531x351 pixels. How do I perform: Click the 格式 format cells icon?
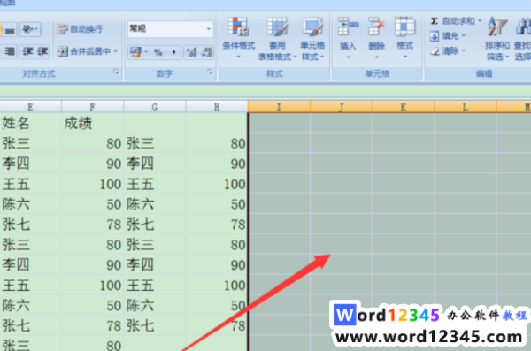point(405,27)
